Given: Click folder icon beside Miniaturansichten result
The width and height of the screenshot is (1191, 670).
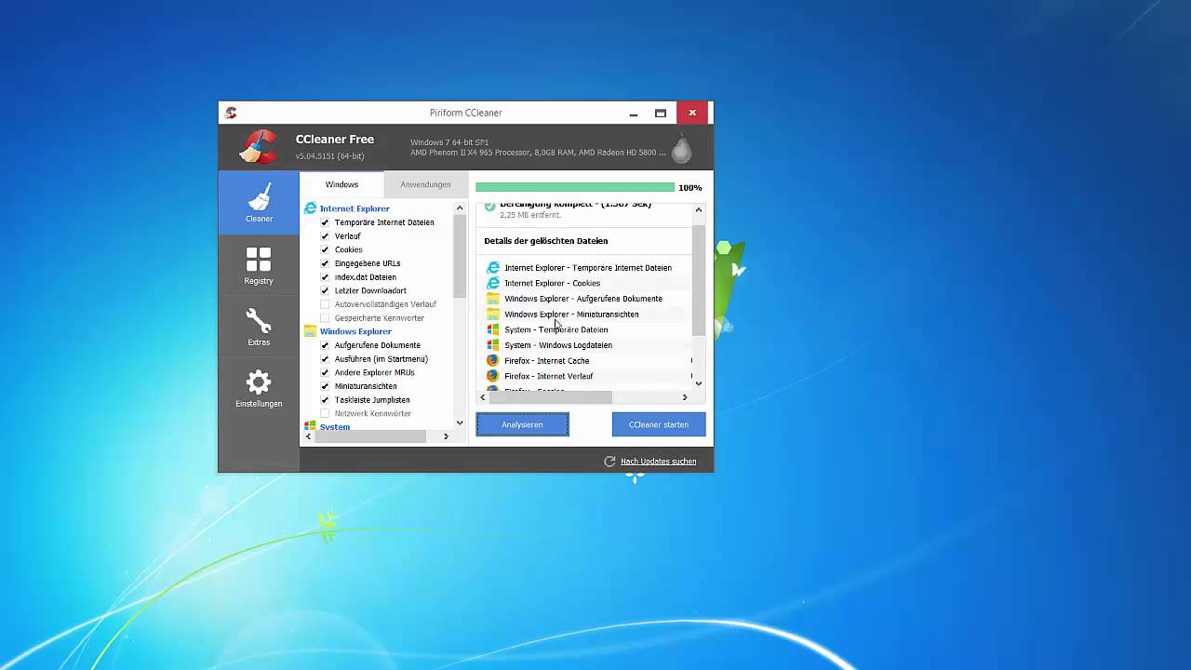Looking at the screenshot, I should coord(493,315).
